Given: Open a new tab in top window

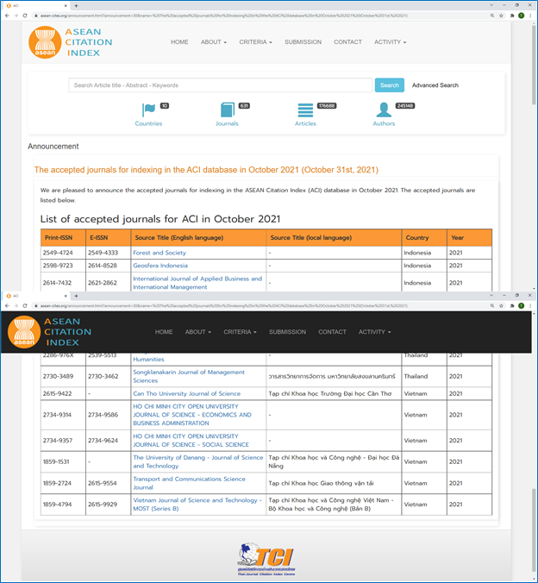Looking at the screenshot, I should point(76,5).
